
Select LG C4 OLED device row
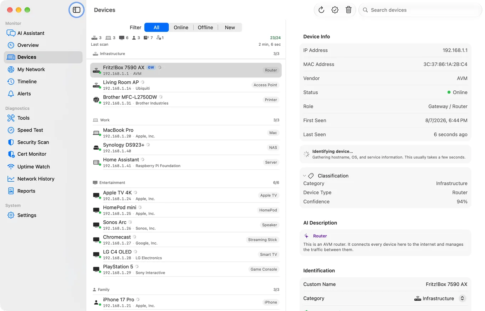[x=186, y=255]
